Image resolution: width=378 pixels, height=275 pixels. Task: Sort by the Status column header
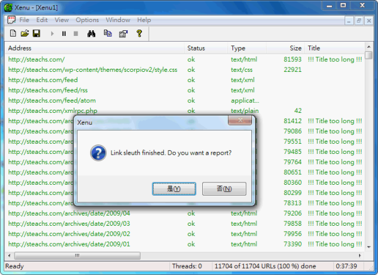(206, 48)
